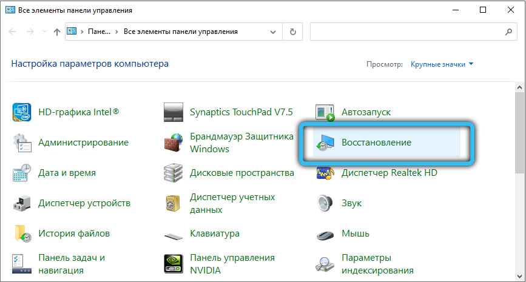The height and width of the screenshot is (282, 526).
Task: Open the Дата и время link text
Action: pyautogui.click(x=67, y=173)
